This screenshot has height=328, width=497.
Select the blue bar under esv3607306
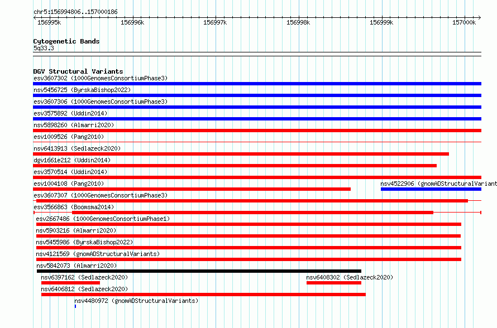(257, 107)
